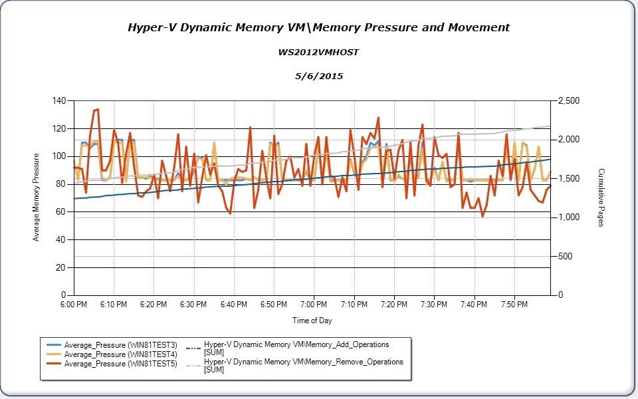Image resolution: width=638 pixels, height=399 pixels.
Task: Select the Average_Pressure (WIN81TEST5) legend line marker
Action: click(53, 364)
